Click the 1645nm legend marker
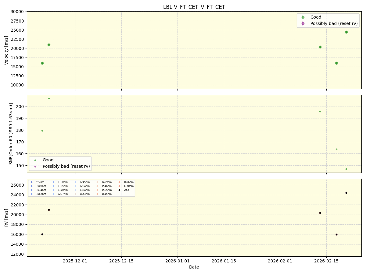 (97, 194)
